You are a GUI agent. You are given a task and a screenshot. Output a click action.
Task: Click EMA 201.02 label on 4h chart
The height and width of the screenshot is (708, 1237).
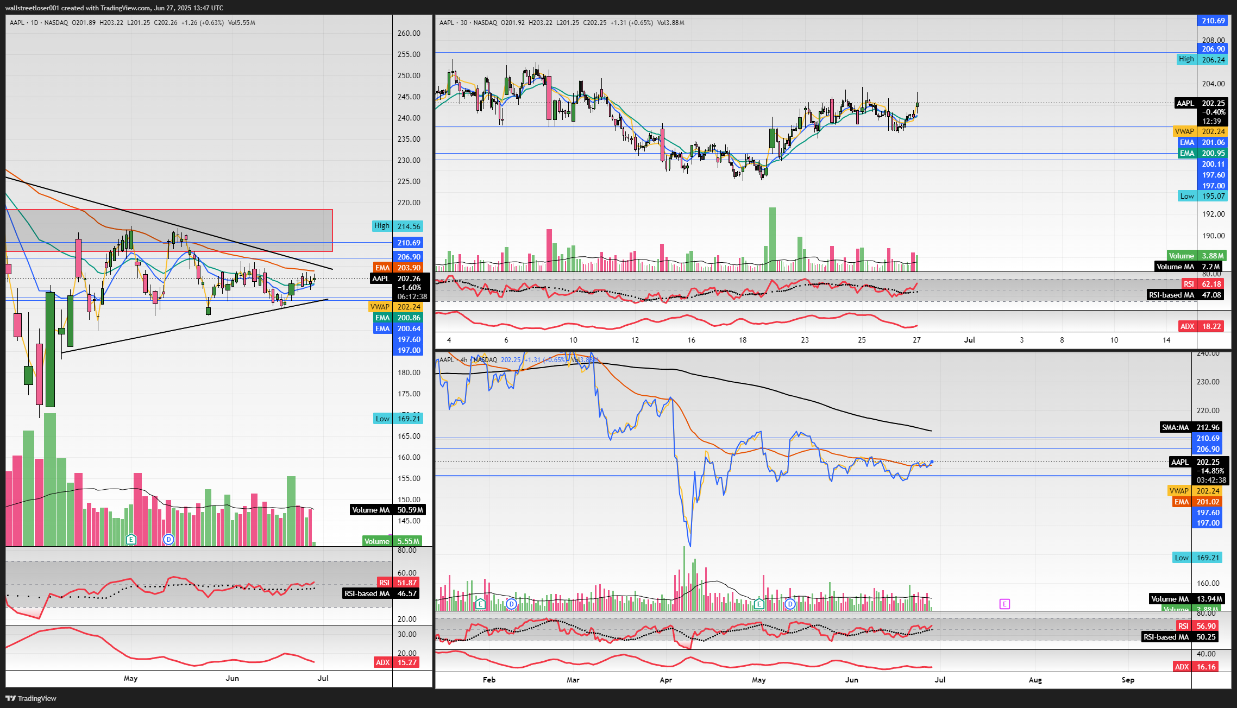1198,502
